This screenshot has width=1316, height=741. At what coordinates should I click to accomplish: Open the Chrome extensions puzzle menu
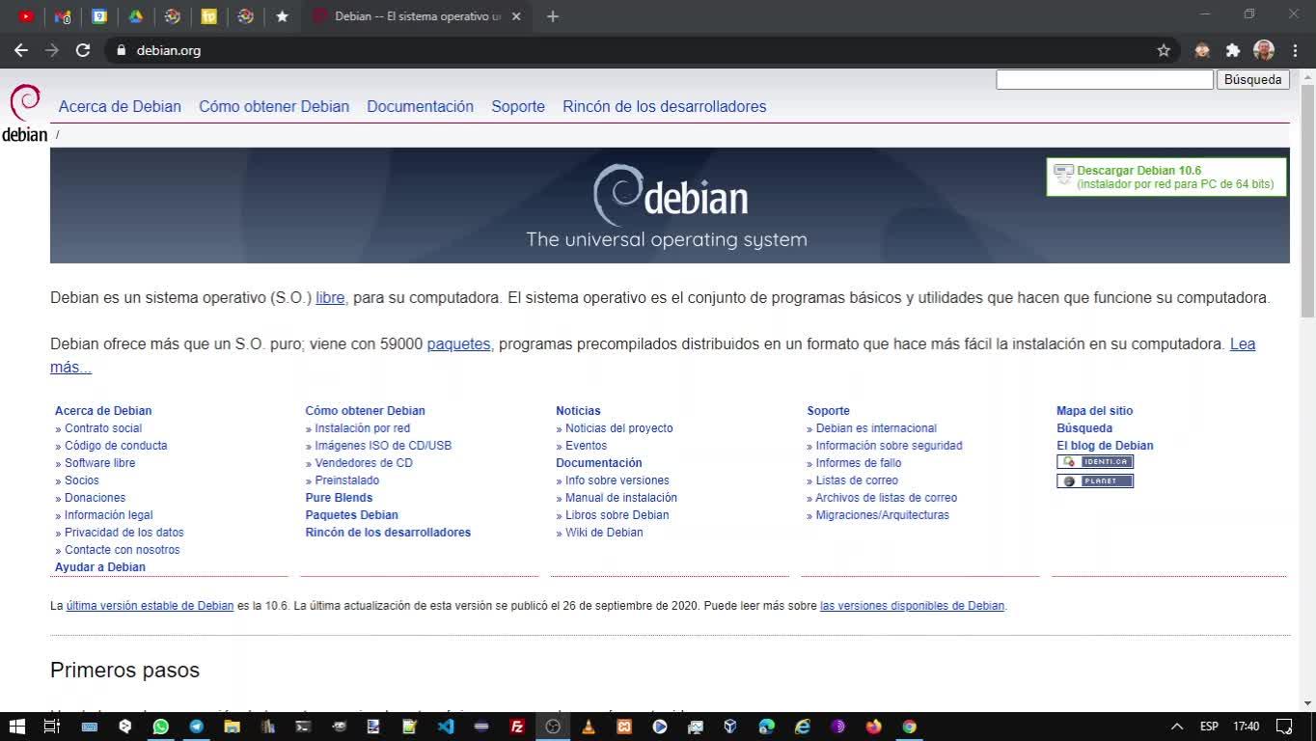pyautogui.click(x=1232, y=50)
